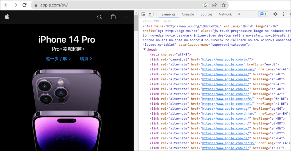Image resolution: width=291 pixels, height=151 pixels.
Task: Click the Apple logo in site header
Action: [7, 17]
